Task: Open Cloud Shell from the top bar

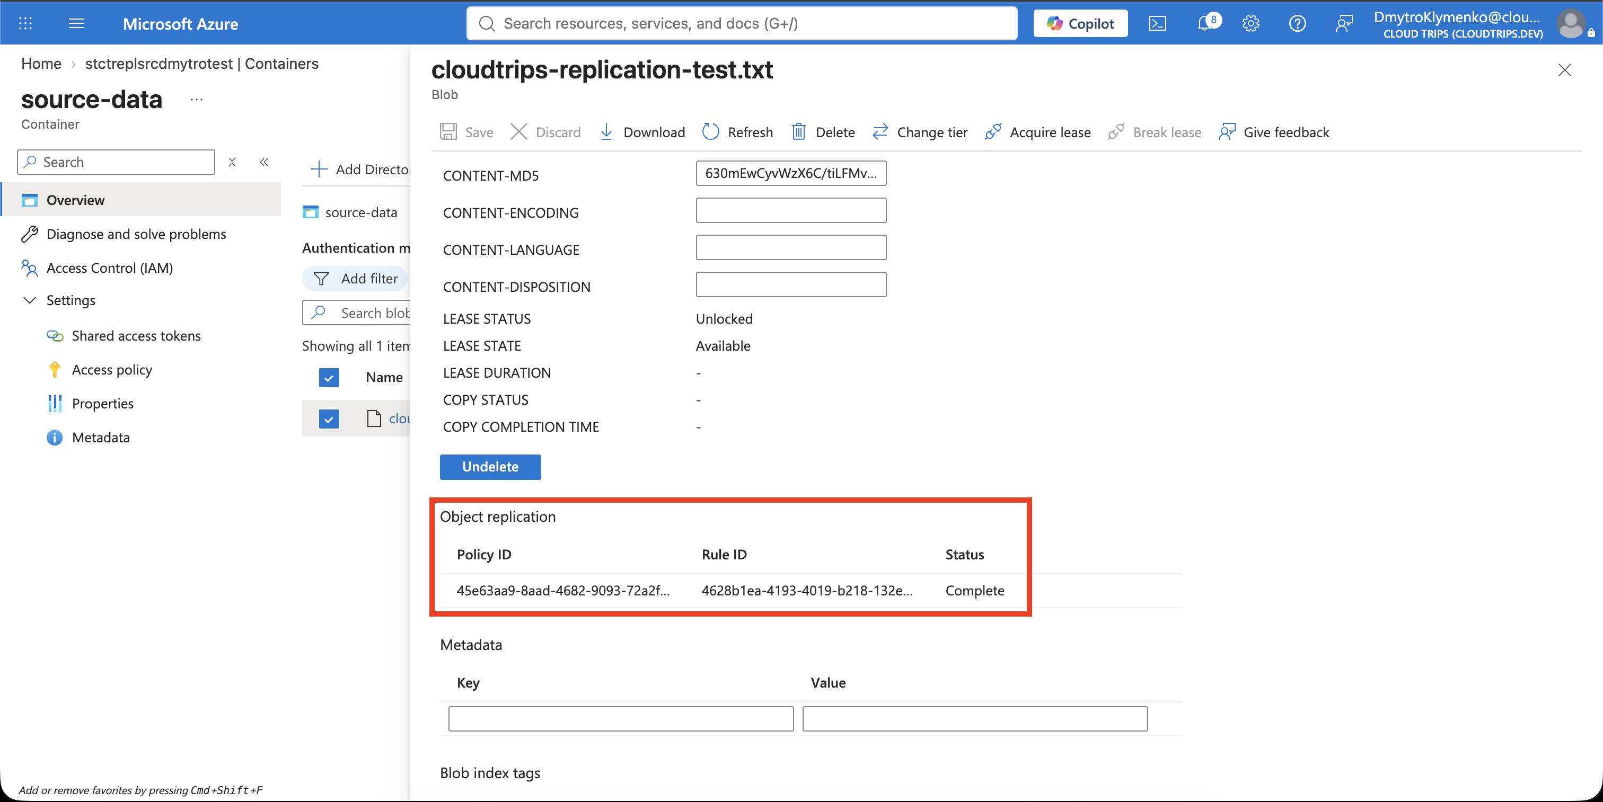Action: point(1157,24)
